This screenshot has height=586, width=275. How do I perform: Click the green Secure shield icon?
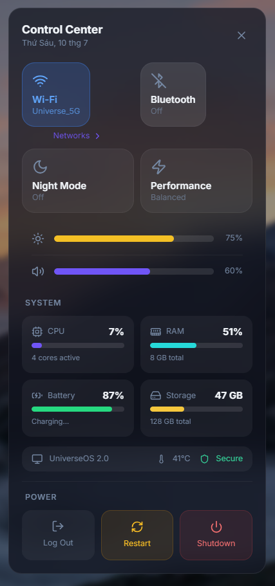tap(204, 459)
